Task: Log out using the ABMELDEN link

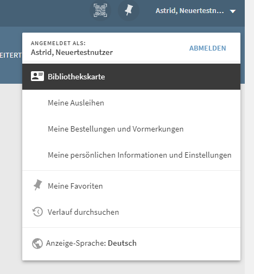Action: point(207,48)
